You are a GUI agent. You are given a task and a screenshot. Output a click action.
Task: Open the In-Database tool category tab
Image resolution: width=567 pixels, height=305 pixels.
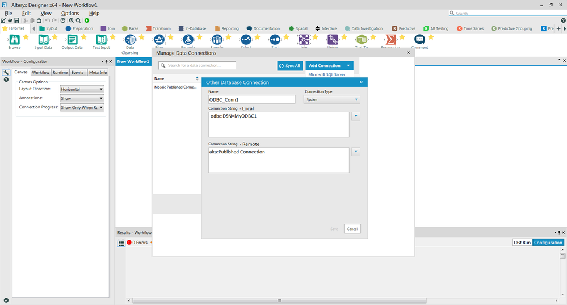(192, 28)
